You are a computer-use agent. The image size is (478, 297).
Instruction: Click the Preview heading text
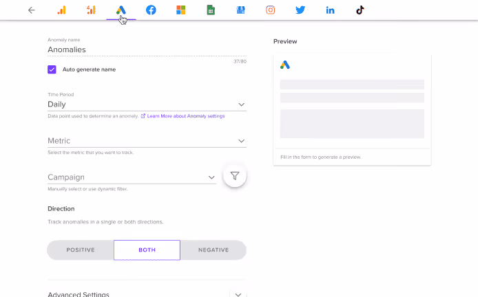coord(285,41)
